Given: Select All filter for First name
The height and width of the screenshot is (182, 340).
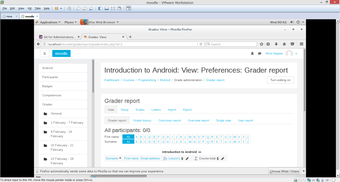Looking at the screenshot, I should tap(128, 137).
